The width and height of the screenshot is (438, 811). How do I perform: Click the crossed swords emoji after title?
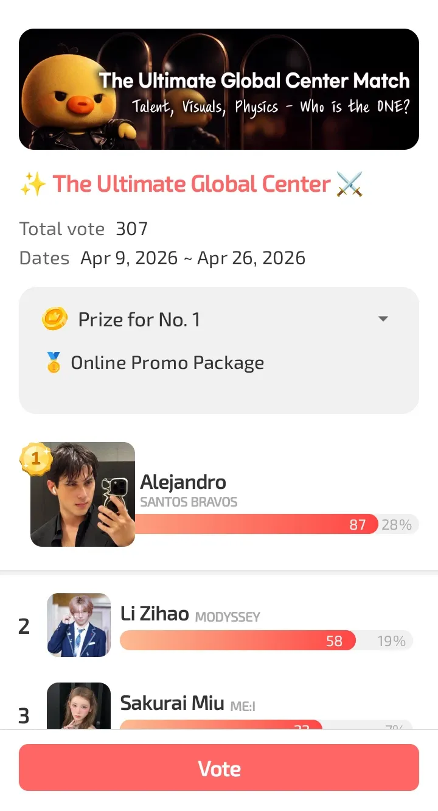[349, 184]
